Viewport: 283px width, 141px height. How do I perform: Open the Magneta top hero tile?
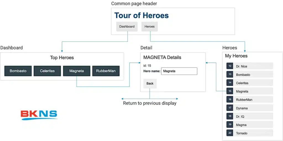coord(77,71)
